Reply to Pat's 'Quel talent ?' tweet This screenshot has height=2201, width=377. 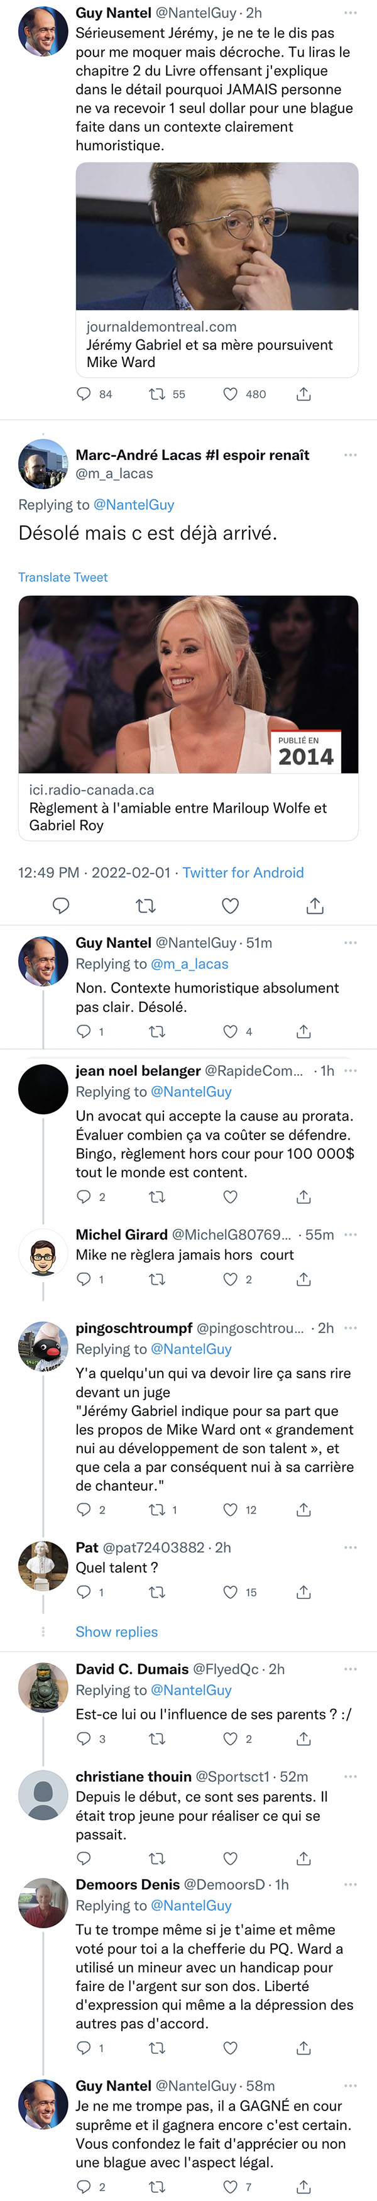tap(84, 1592)
